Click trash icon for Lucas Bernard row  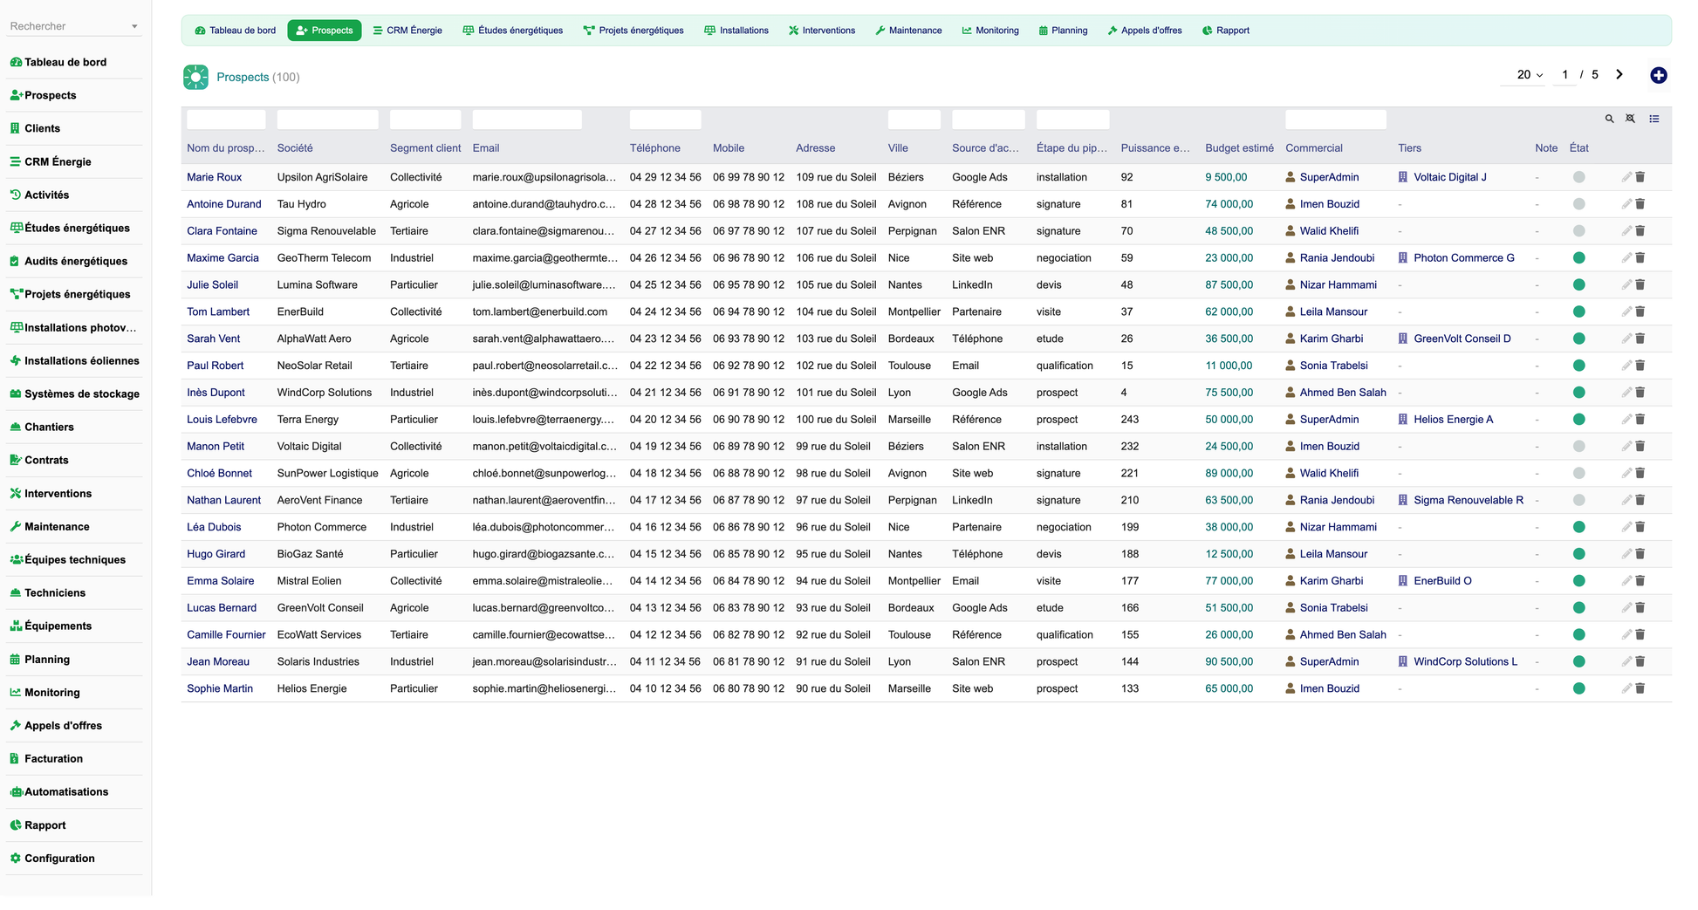1640,608
